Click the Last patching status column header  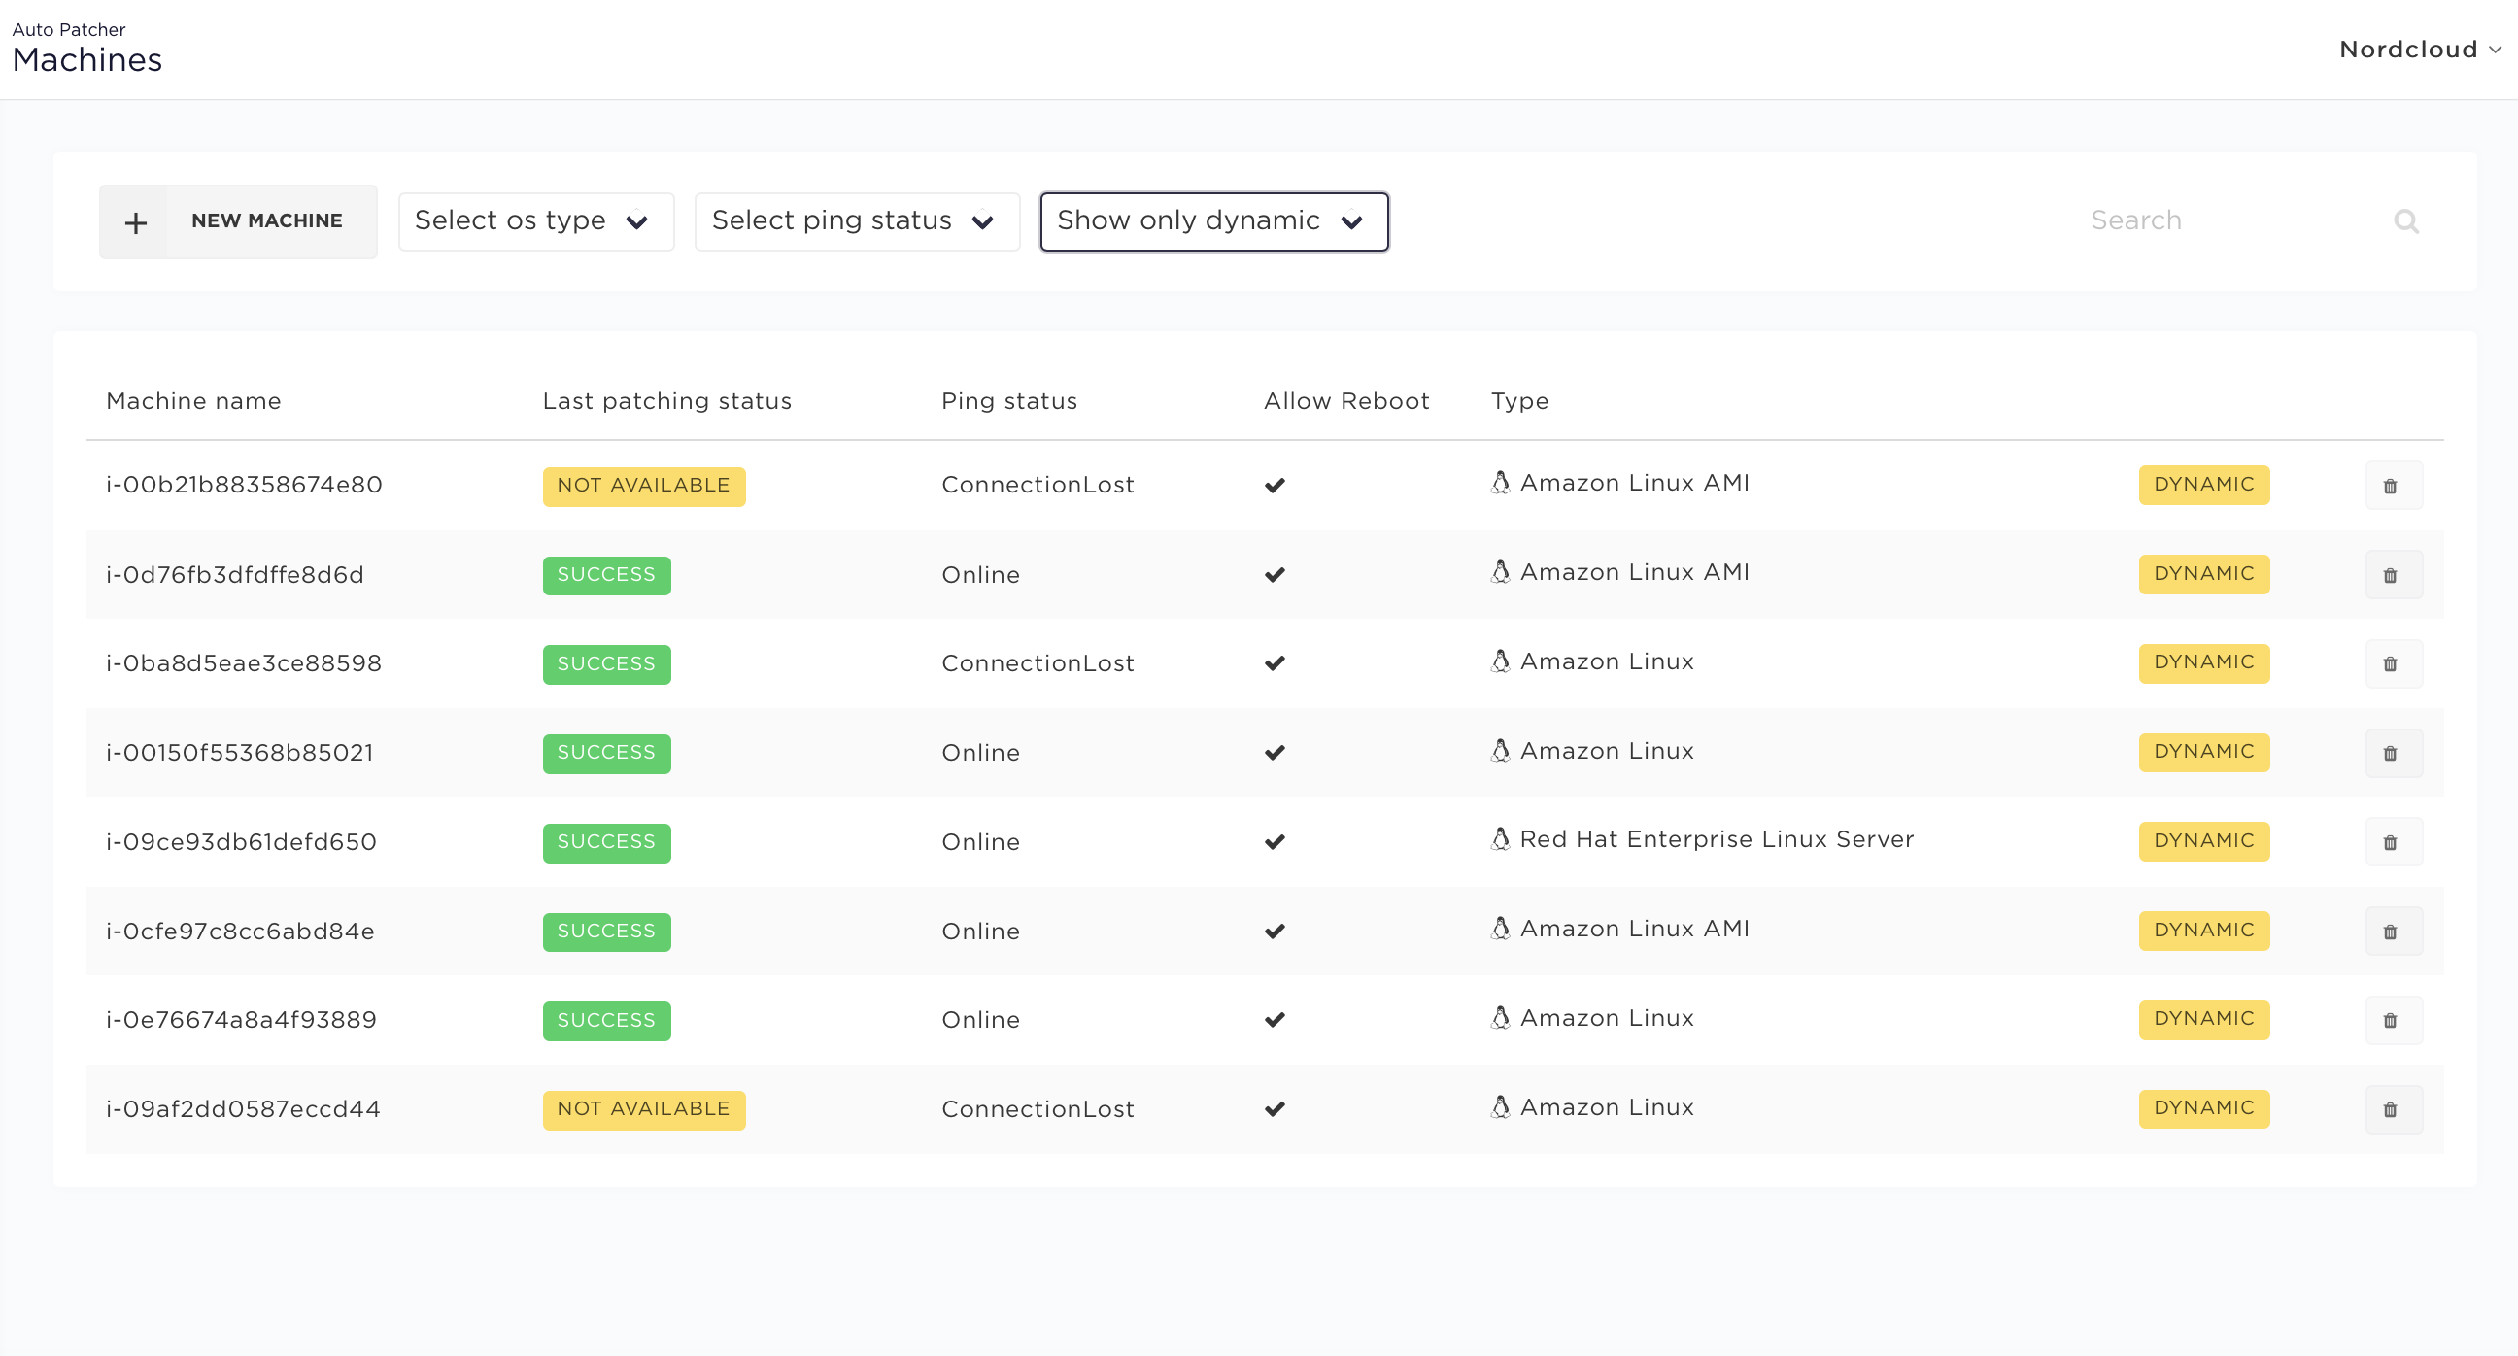(666, 401)
